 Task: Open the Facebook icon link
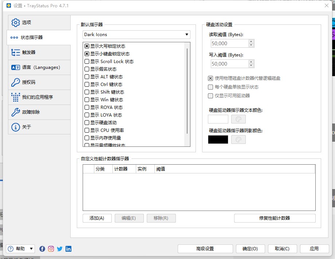click(x=42, y=249)
